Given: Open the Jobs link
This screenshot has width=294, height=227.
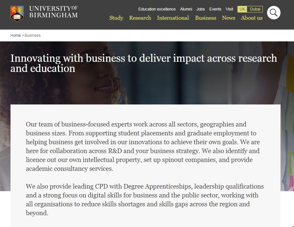Looking at the screenshot, I should pyautogui.click(x=200, y=9).
